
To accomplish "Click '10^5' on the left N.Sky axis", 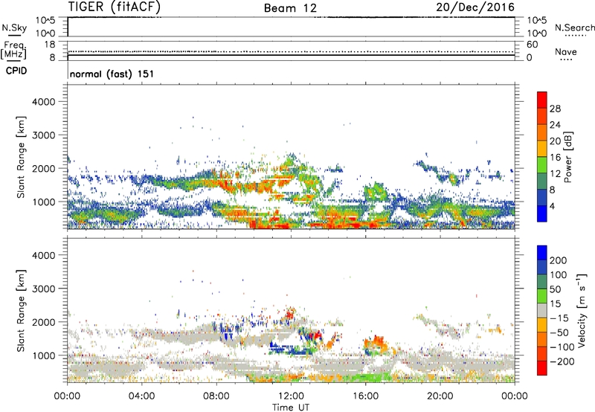I will [x=45, y=20].
